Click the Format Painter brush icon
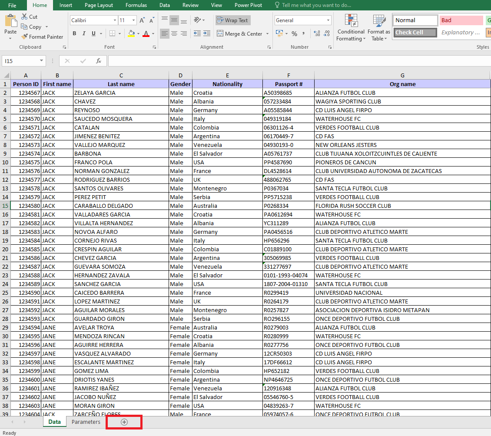Viewport: 491px width, 436px height. tap(25, 37)
